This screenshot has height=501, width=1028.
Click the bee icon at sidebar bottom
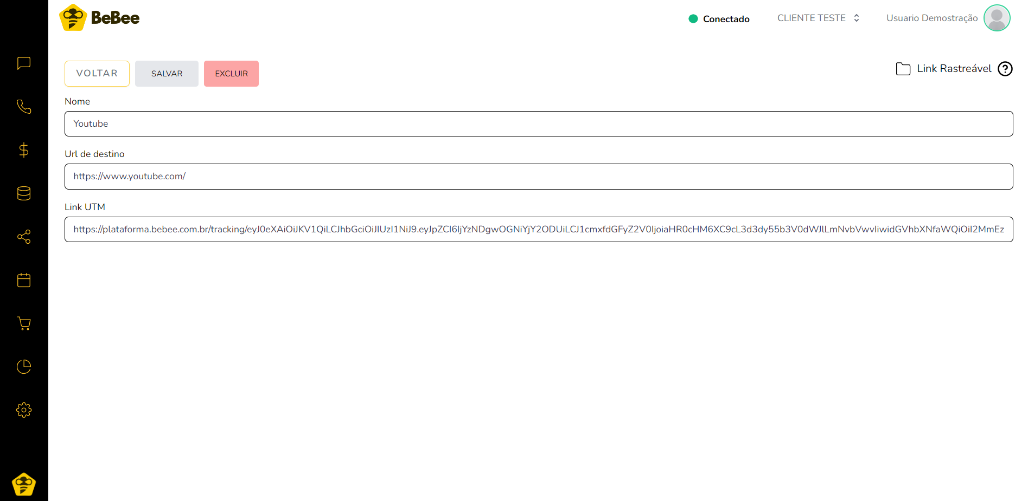(24, 484)
